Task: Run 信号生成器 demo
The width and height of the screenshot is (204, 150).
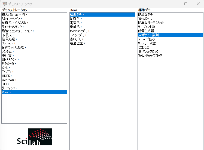Action: (x=170, y=31)
